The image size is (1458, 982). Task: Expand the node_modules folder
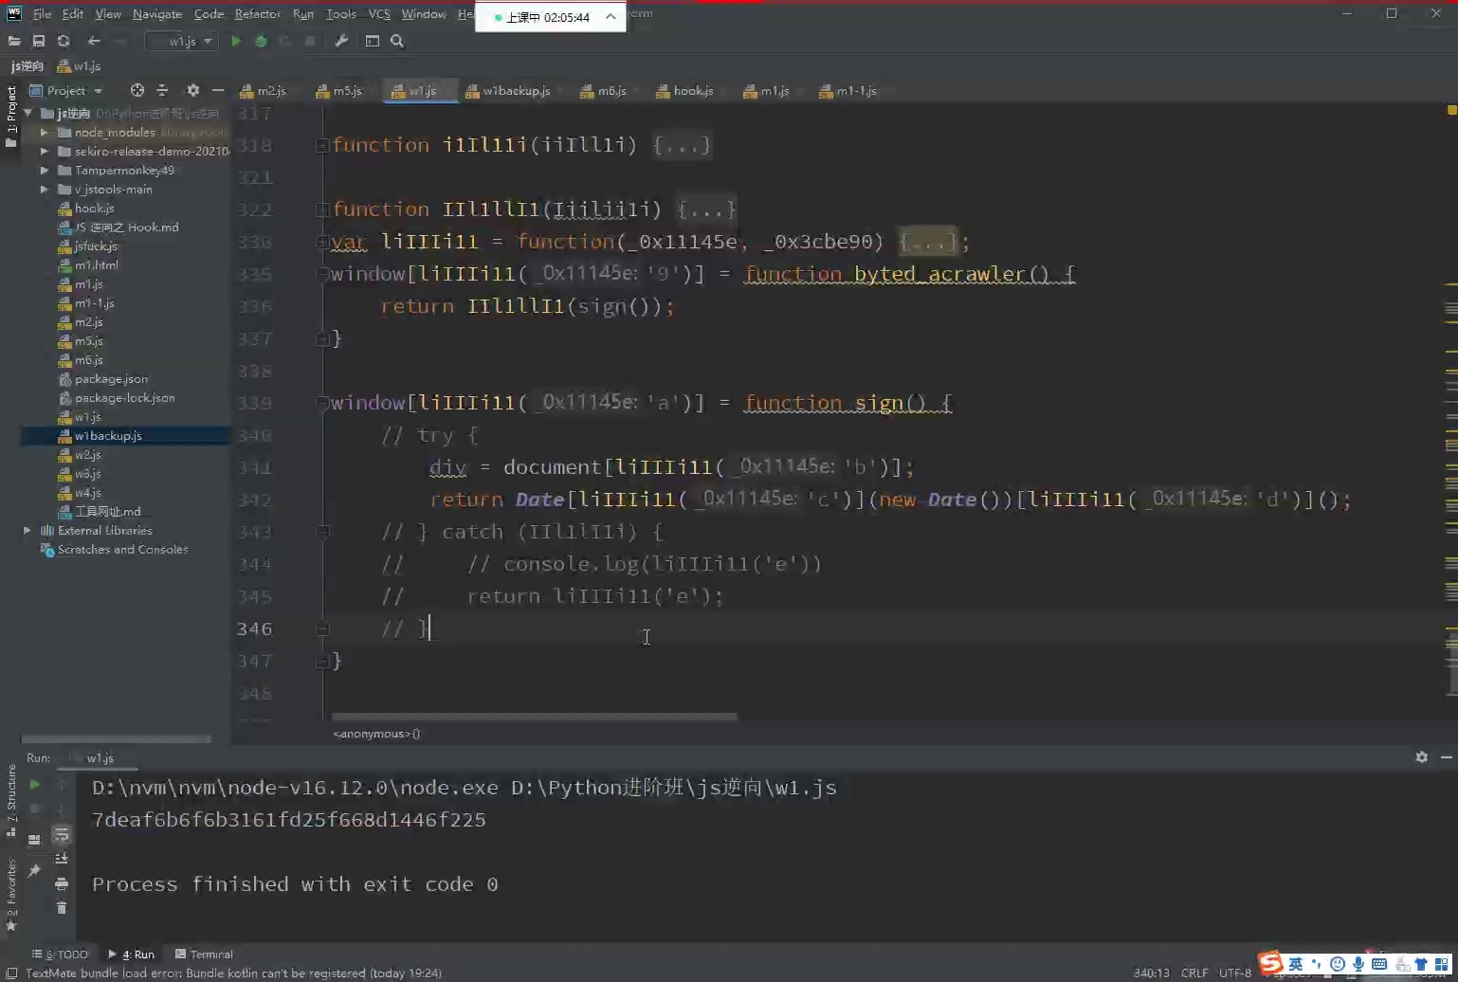[45, 133]
